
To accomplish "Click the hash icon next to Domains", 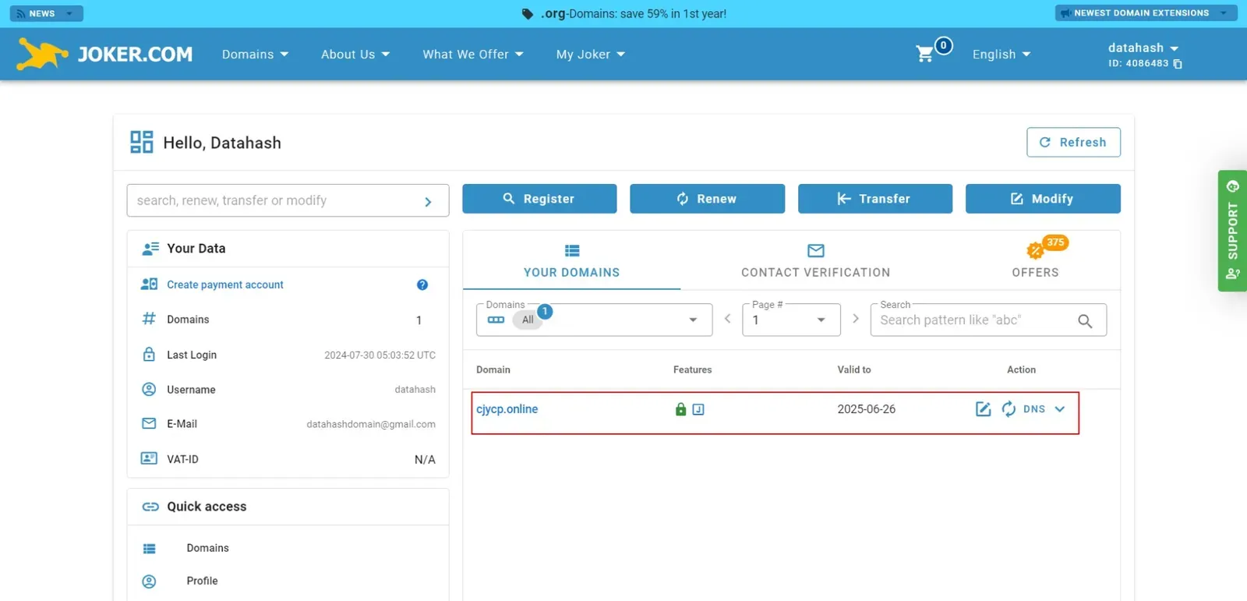I will click(149, 319).
